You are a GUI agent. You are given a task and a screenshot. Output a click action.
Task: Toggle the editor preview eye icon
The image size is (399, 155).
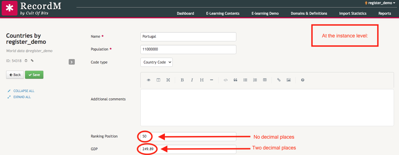[x=149, y=80]
